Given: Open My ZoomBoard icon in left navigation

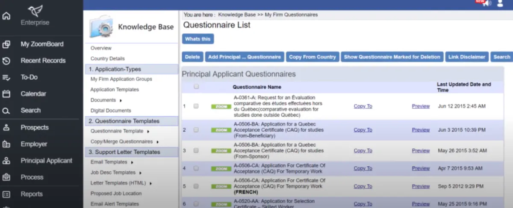Looking at the screenshot, I should coord(6,44).
